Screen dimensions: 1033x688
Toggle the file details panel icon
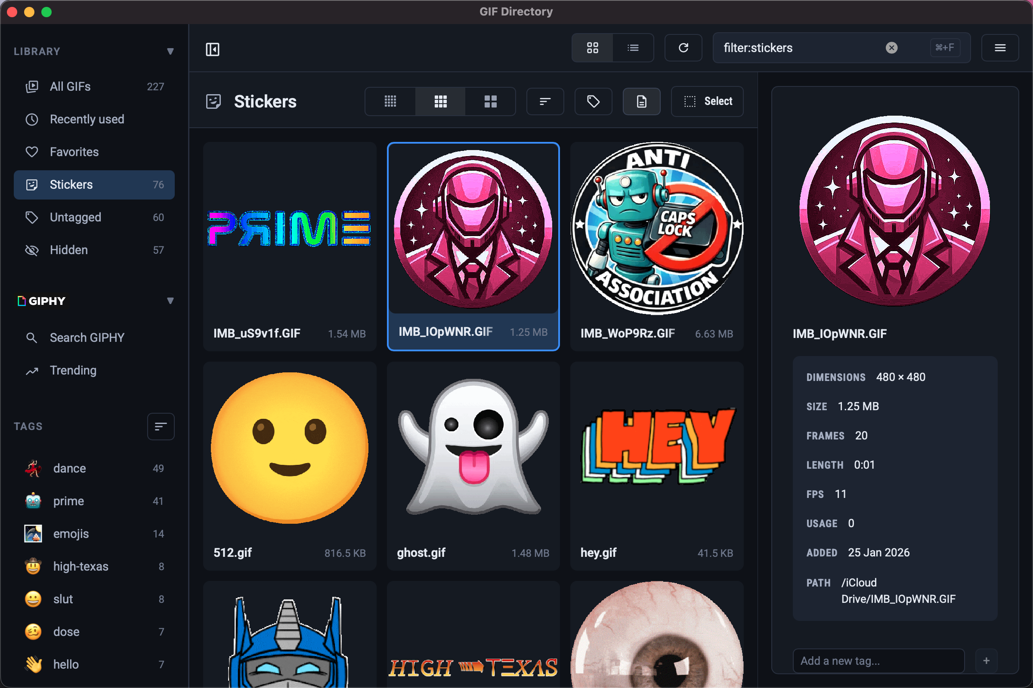(642, 101)
